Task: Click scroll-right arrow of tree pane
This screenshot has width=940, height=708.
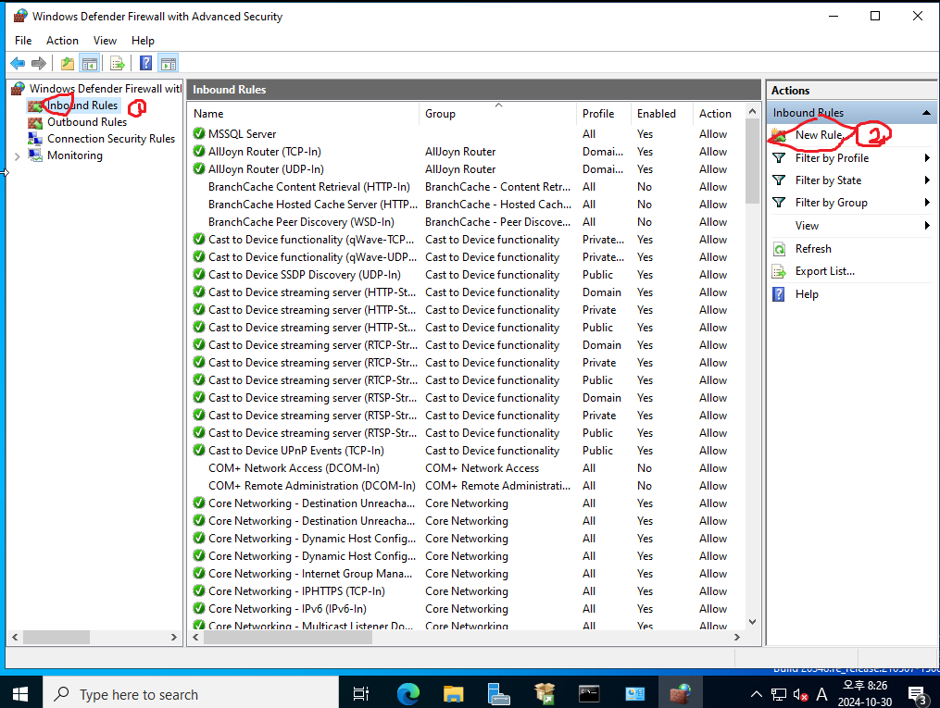Action: coord(174,638)
